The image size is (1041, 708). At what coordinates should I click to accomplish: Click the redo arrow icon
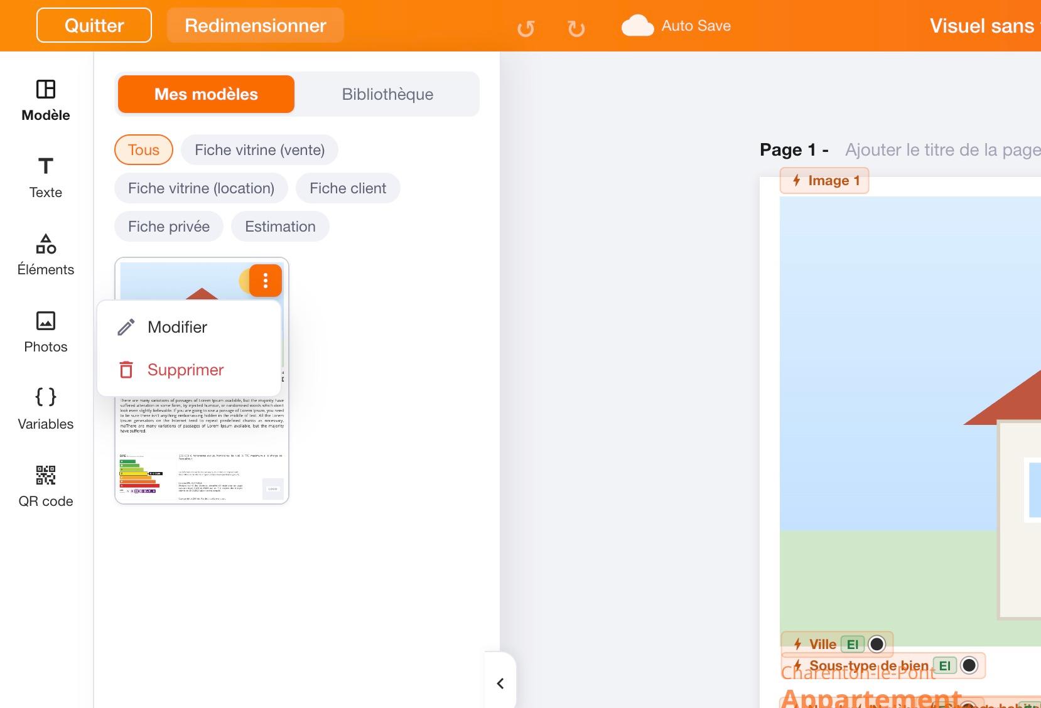point(576,28)
